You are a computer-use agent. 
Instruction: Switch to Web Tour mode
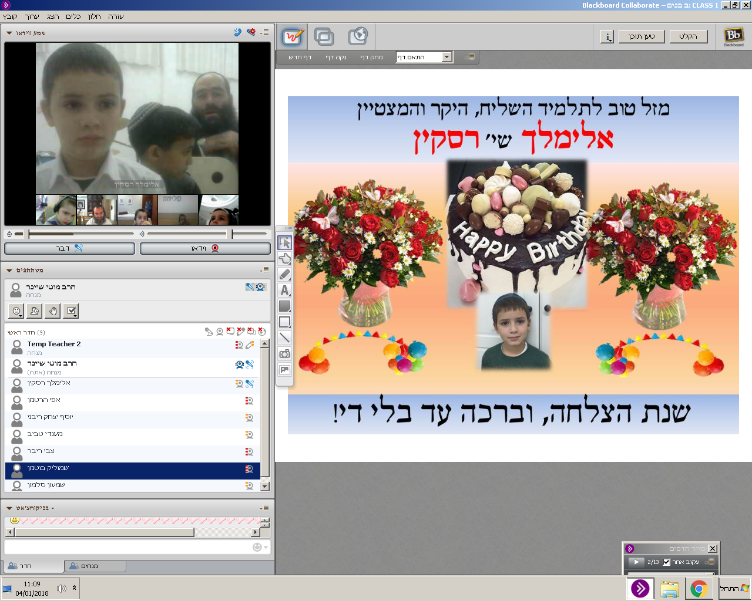[x=358, y=36]
